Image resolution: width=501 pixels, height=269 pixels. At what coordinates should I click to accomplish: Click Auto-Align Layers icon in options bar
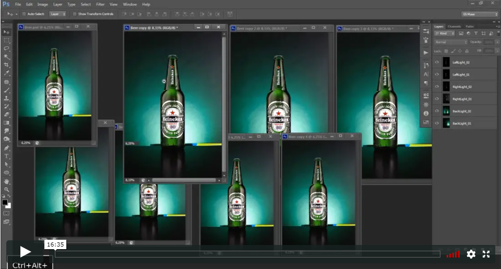(x=230, y=14)
